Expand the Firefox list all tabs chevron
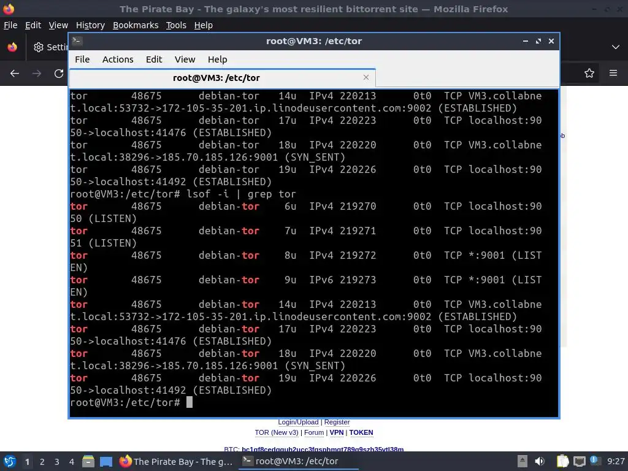The height and width of the screenshot is (471, 628). point(616,47)
